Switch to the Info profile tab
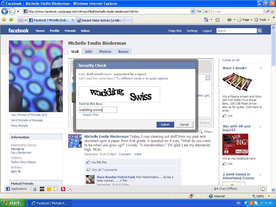This screenshot has height=207, width=276. 88,51
